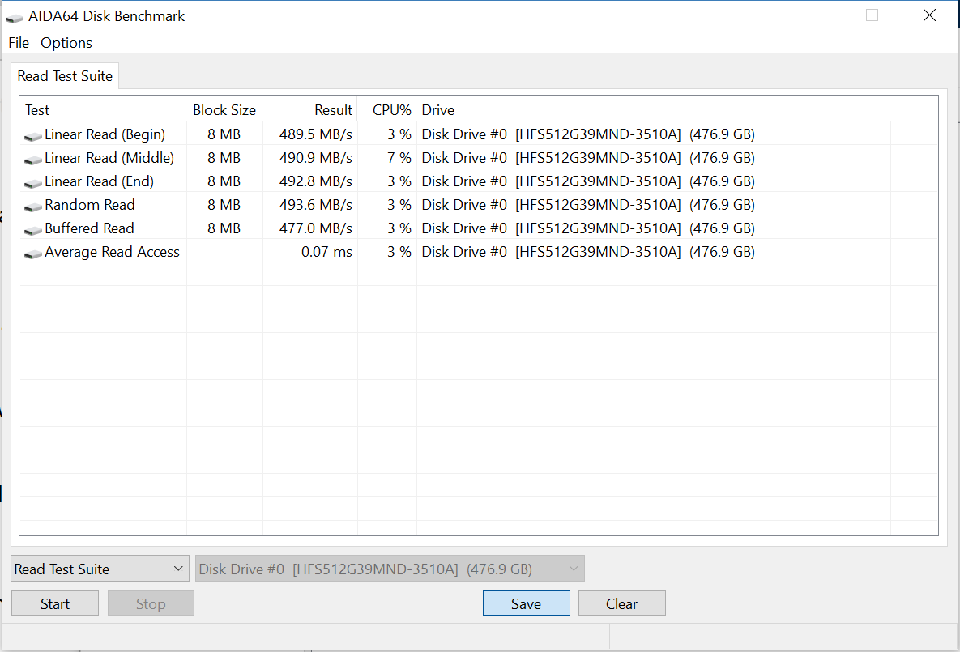Click the 0.07 ms result value
960x652 pixels.
tap(327, 252)
